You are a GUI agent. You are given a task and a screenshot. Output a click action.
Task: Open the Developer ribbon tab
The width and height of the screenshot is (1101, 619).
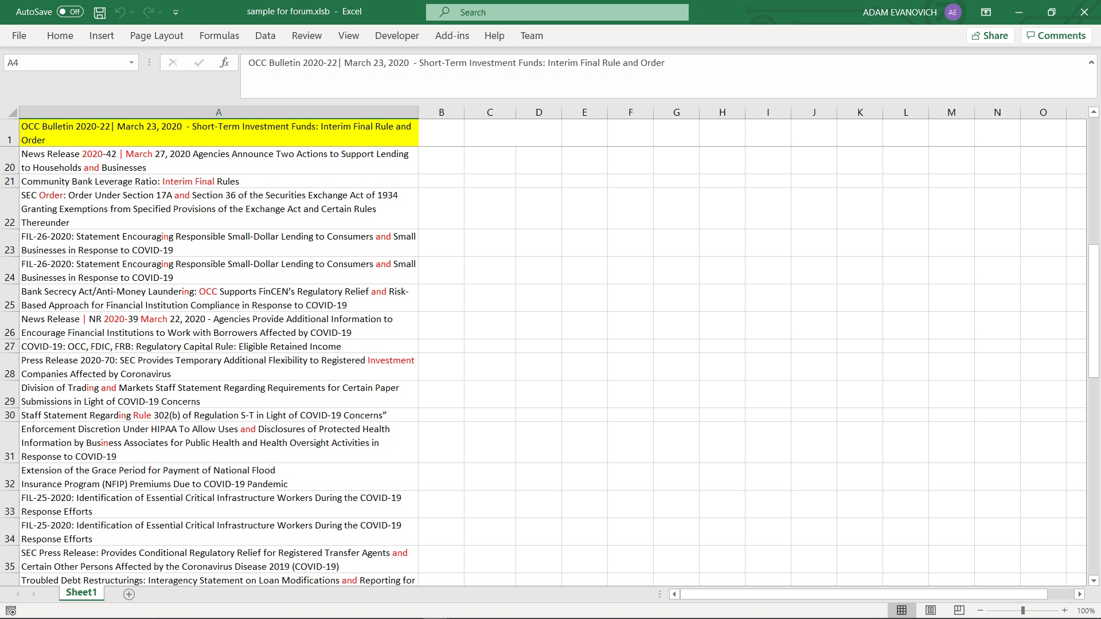coord(397,36)
